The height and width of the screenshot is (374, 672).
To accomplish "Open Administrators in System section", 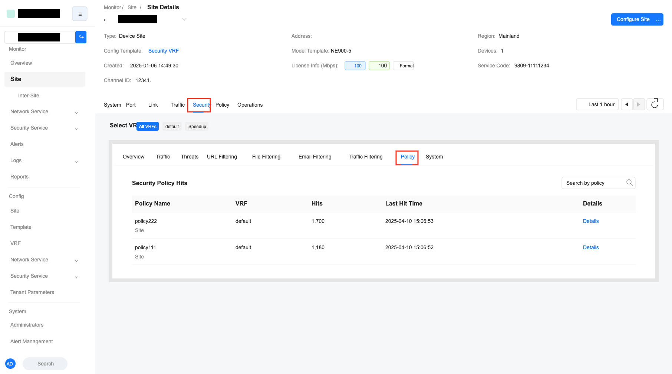I will [27, 325].
